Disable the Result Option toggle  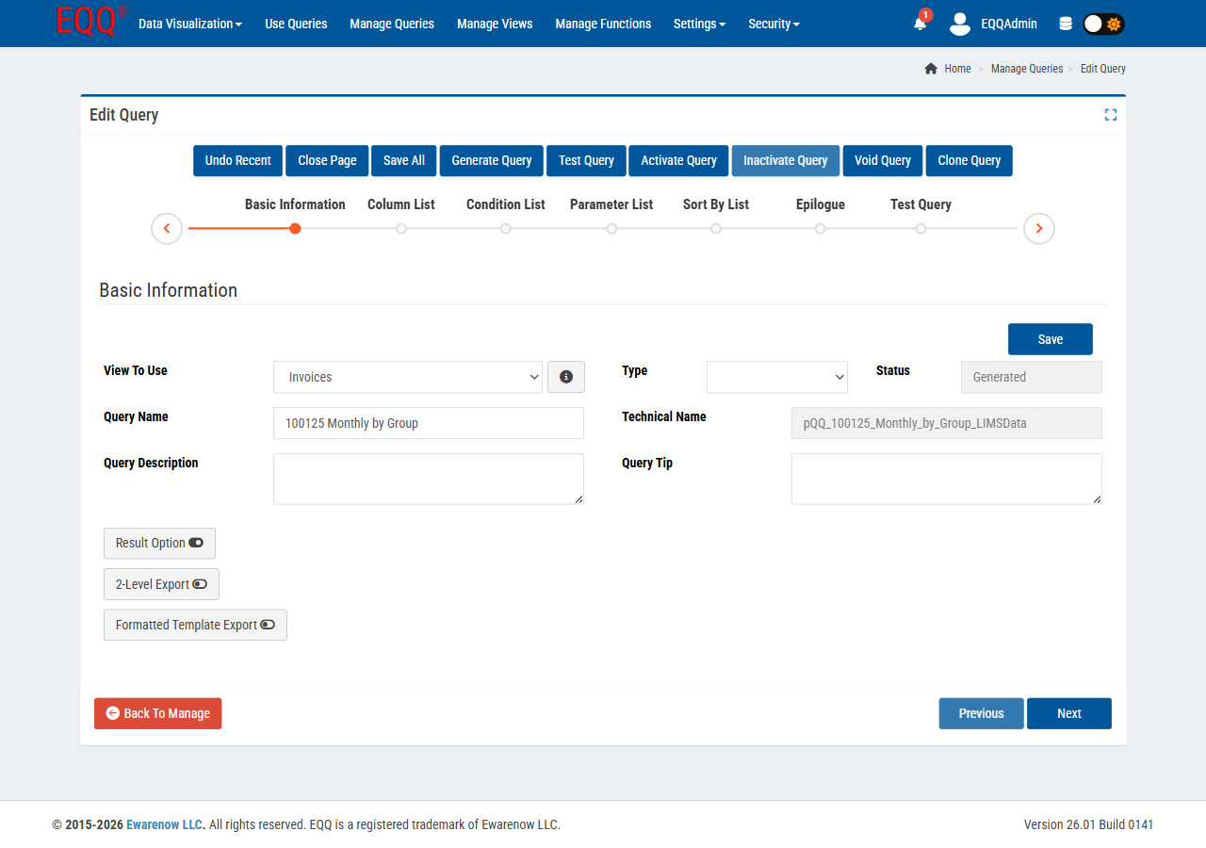(197, 543)
